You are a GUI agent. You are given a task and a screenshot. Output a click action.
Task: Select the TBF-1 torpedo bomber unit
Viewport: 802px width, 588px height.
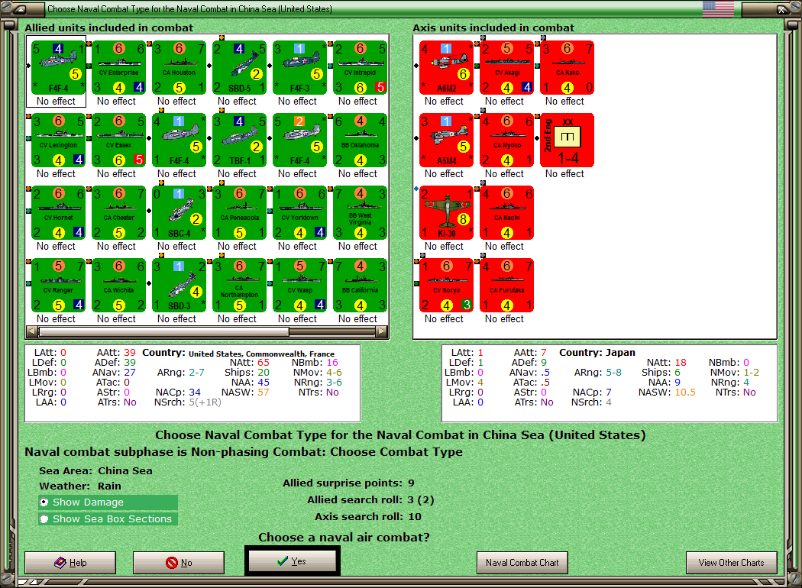click(x=239, y=140)
